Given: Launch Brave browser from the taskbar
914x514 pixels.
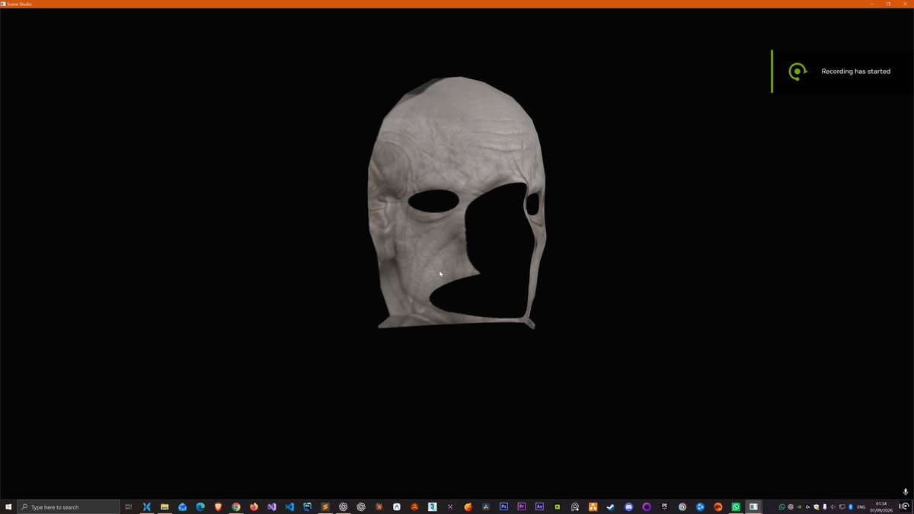Looking at the screenshot, I should pos(218,507).
